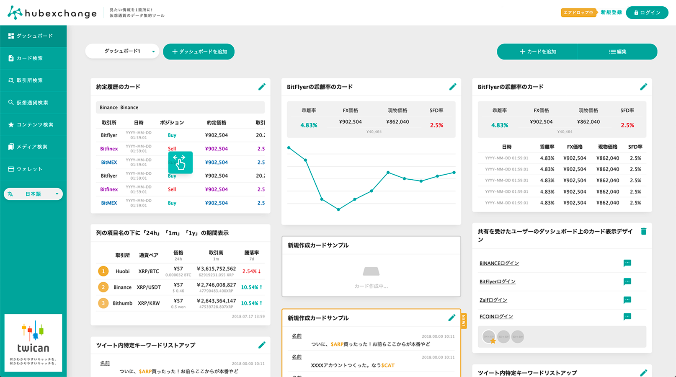Click the 約定価格 column header

point(217,123)
